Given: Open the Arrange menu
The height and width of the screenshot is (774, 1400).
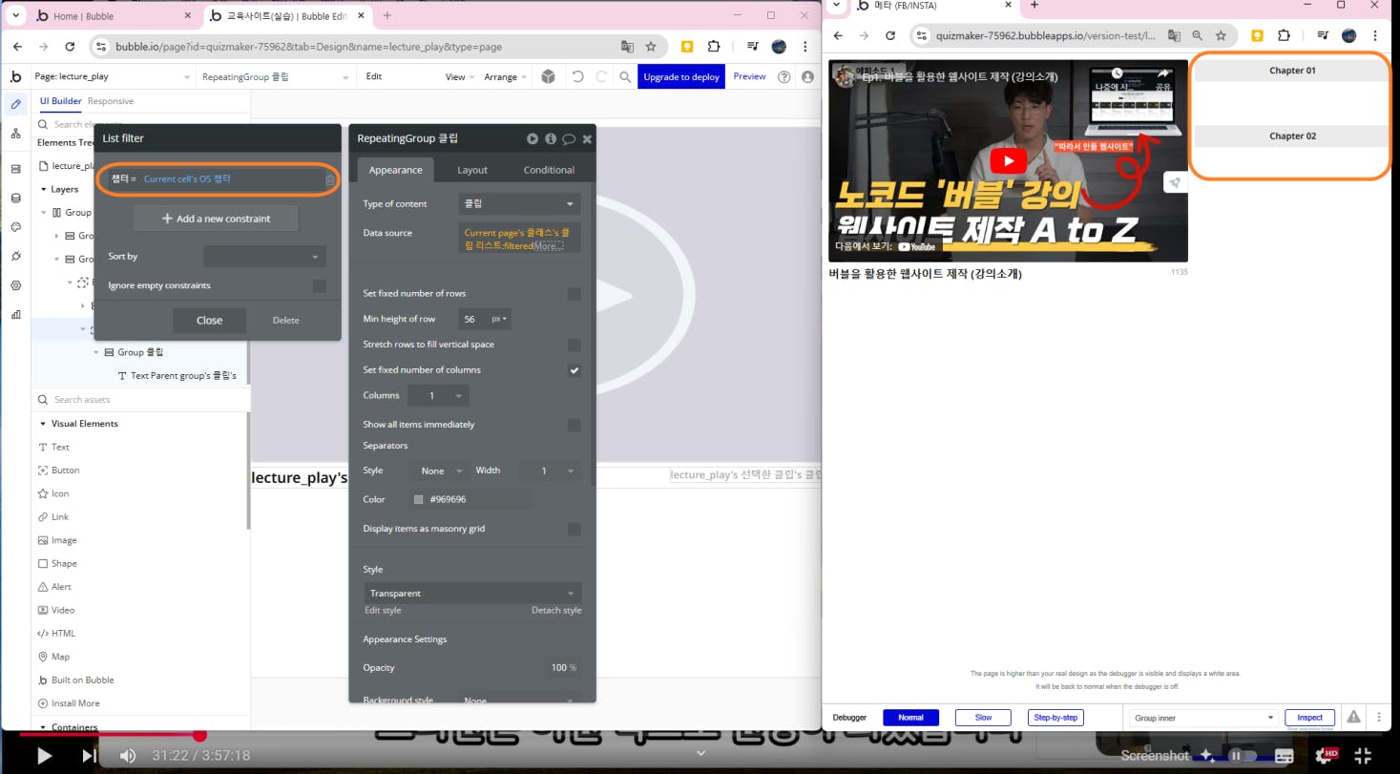Looking at the screenshot, I should coord(506,77).
